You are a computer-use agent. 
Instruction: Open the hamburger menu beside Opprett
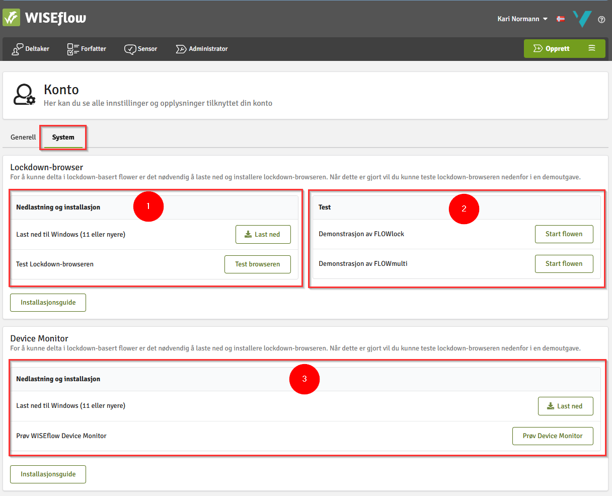pyautogui.click(x=592, y=48)
